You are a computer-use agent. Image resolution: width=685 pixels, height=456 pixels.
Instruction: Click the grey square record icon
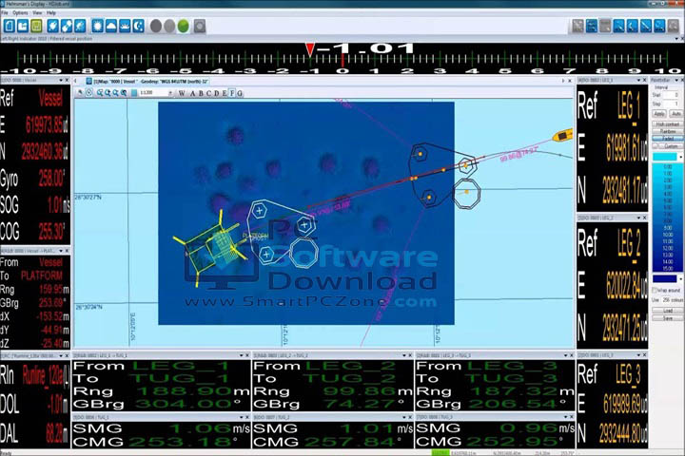tap(200, 27)
